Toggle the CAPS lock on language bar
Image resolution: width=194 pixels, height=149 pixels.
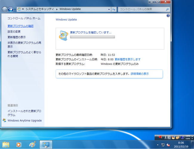click(x=188, y=136)
